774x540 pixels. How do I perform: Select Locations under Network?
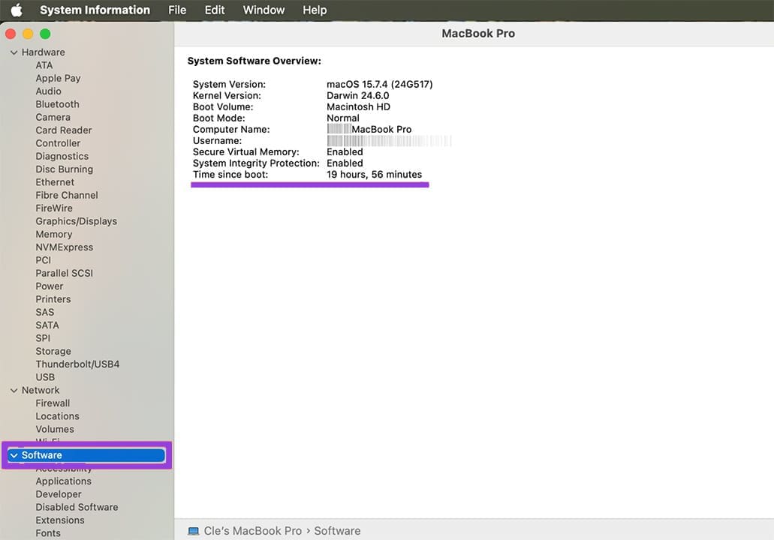57,416
